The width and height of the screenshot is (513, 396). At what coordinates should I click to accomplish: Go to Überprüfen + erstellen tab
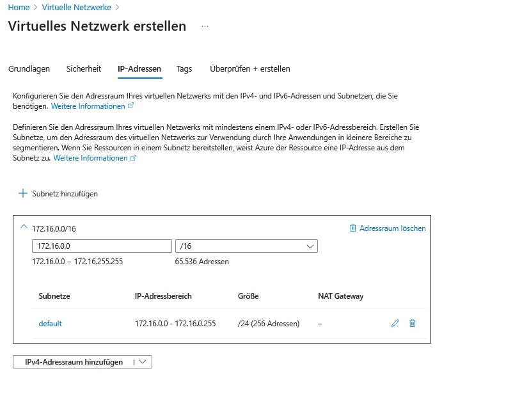point(250,69)
